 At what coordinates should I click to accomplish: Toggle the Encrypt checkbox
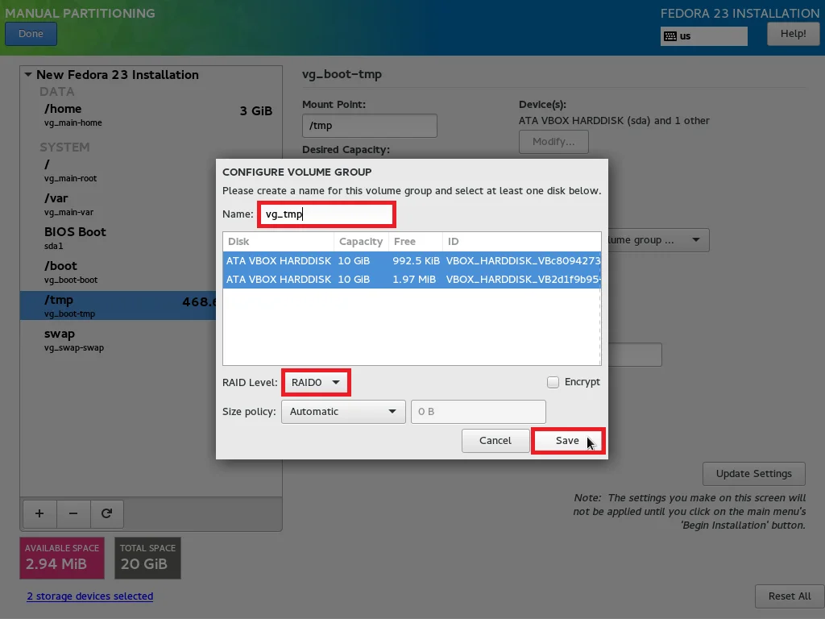(x=553, y=382)
